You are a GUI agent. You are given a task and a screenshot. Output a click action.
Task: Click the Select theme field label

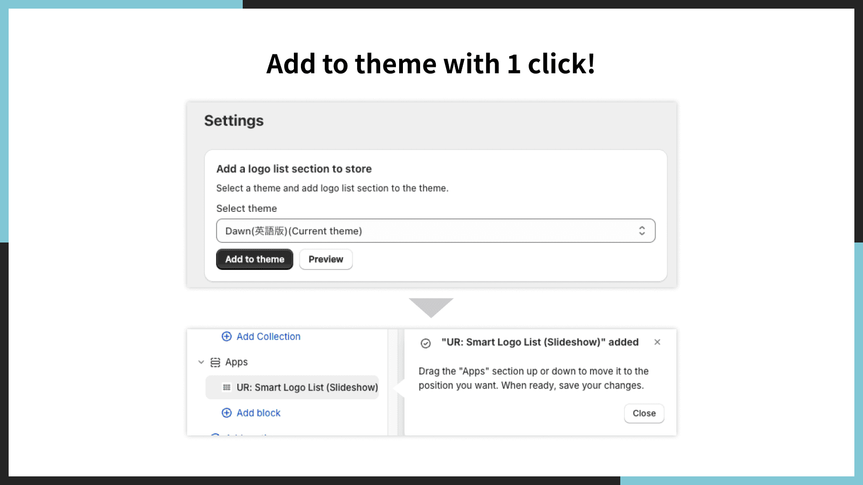246,209
